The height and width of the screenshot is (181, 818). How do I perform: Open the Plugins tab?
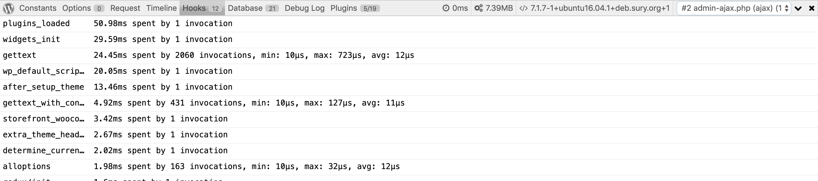(355, 8)
